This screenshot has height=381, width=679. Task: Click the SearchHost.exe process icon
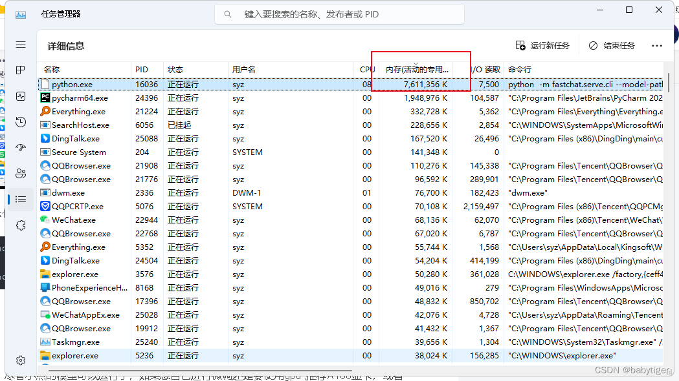[45, 125]
